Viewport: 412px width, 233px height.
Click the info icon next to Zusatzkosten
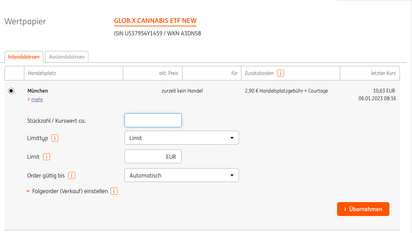click(x=281, y=73)
